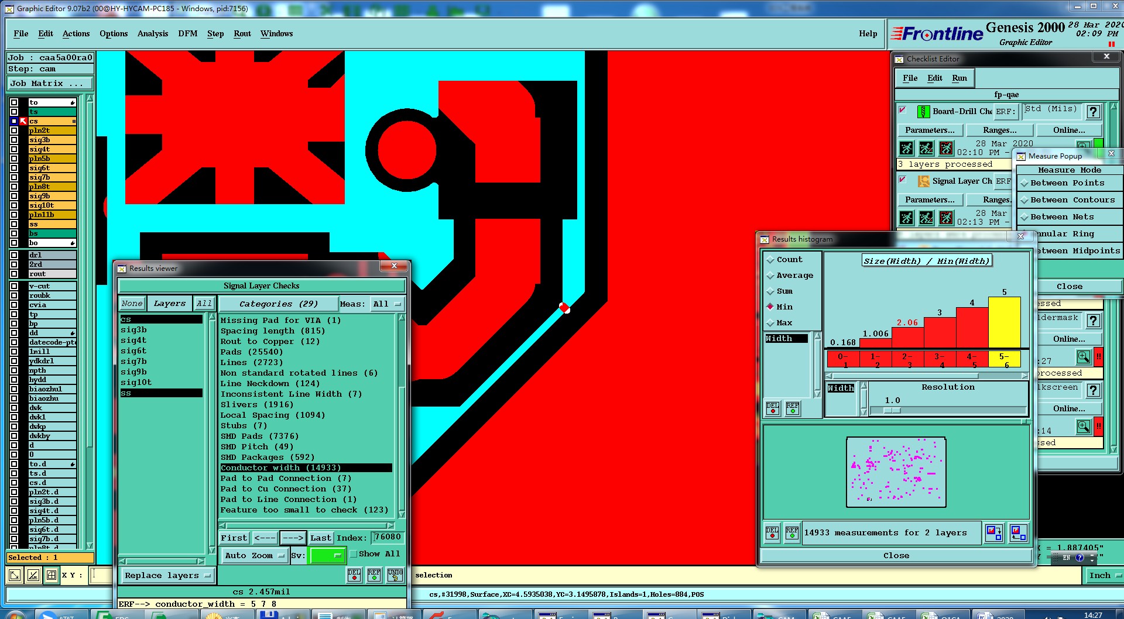Uncheck the Signal Layer Checks checkbox
Image resolution: width=1124 pixels, height=619 pixels.
[903, 180]
